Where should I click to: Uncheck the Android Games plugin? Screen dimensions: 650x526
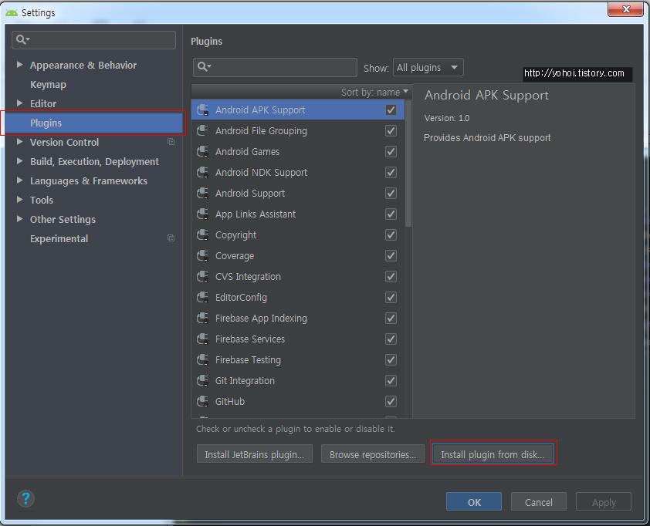(x=391, y=152)
